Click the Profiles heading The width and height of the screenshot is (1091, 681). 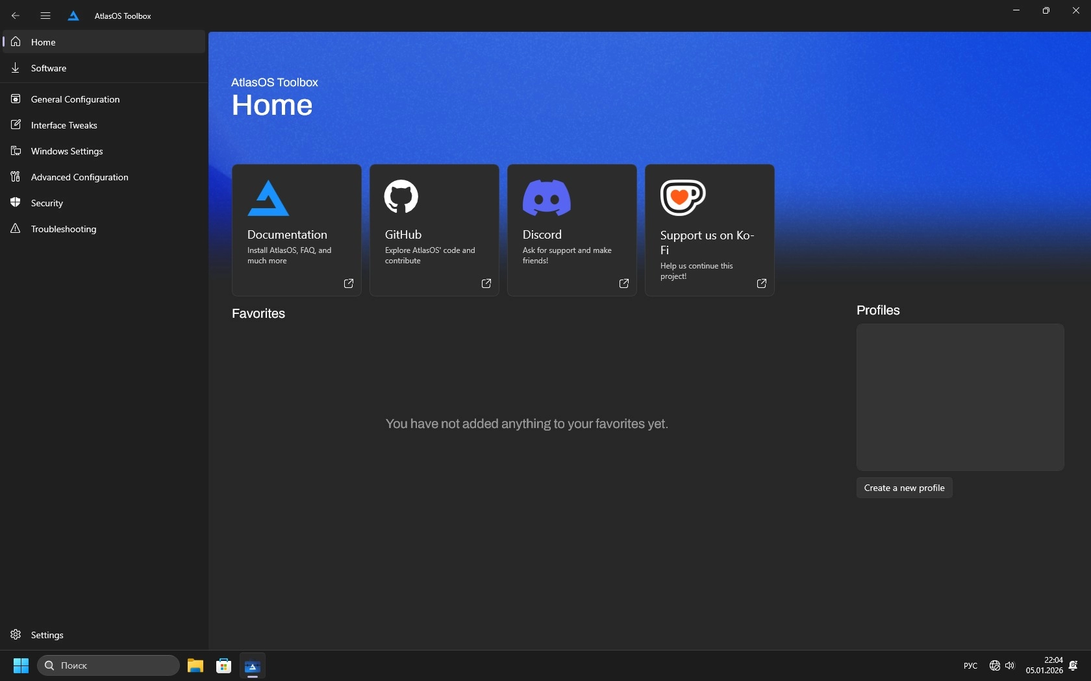(878, 310)
